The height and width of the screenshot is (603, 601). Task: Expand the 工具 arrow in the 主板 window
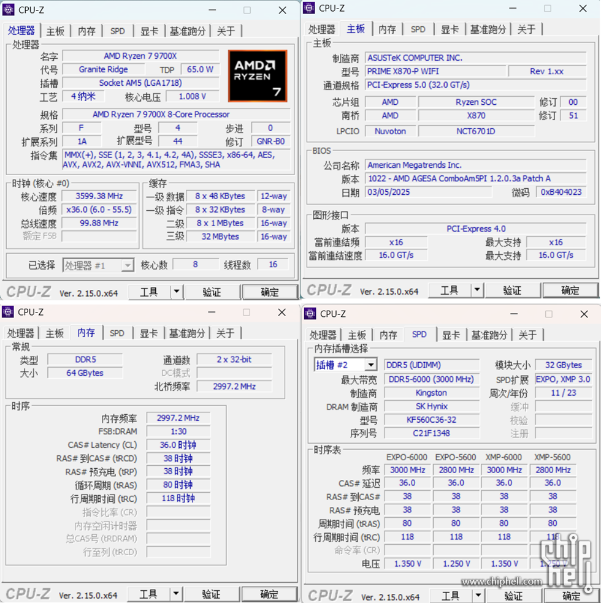tap(477, 290)
